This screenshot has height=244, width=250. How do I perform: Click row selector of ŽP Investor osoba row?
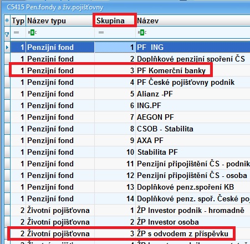pos(7,222)
